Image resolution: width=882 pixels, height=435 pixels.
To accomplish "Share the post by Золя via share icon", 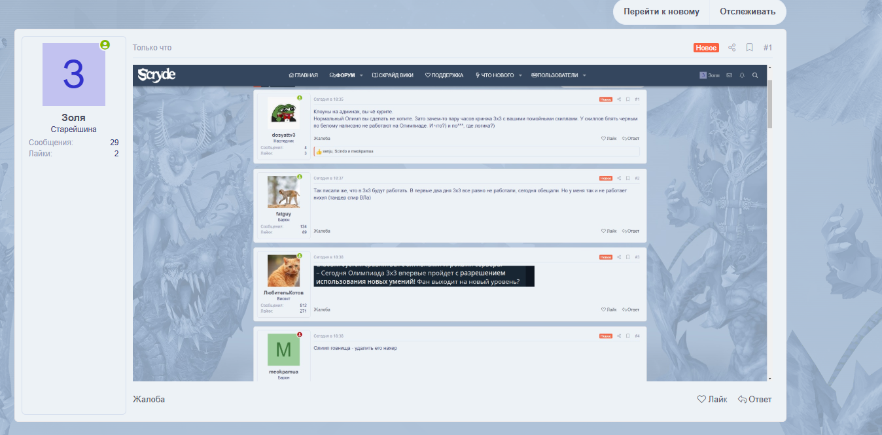I will coord(732,48).
